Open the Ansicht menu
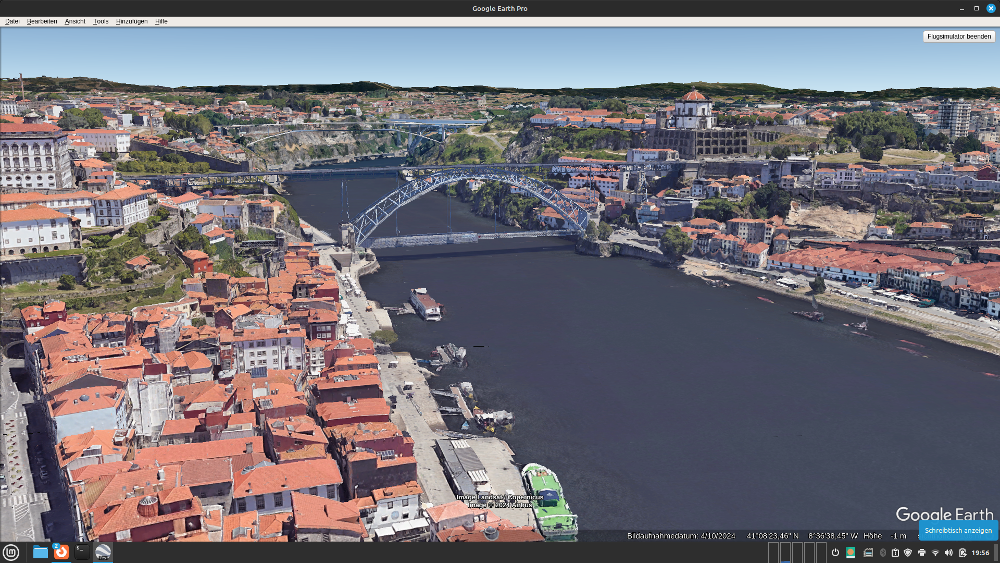Viewport: 1000px width, 563px height. pyautogui.click(x=75, y=21)
